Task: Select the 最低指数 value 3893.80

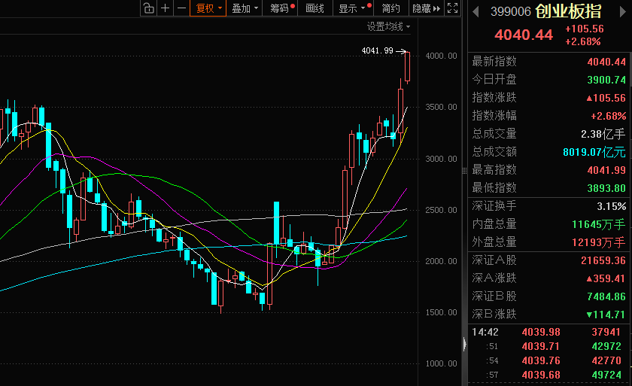Action: point(606,188)
